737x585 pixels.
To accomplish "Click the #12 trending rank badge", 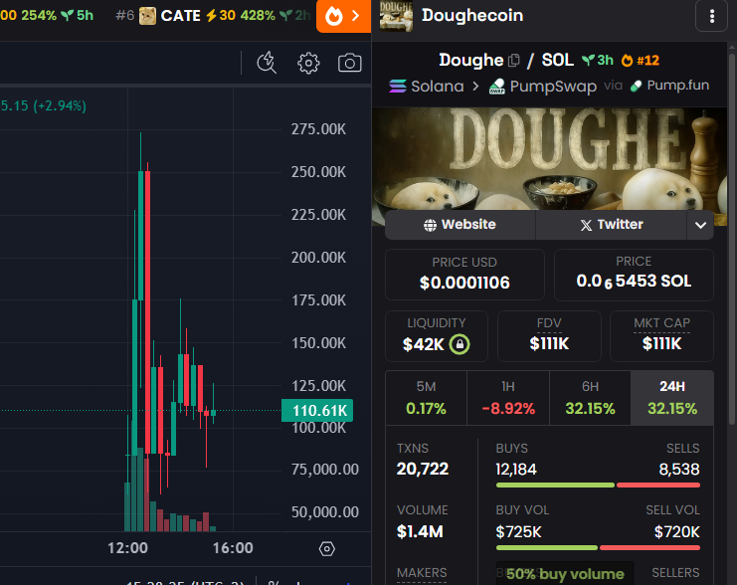I will (x=641, y=61).
